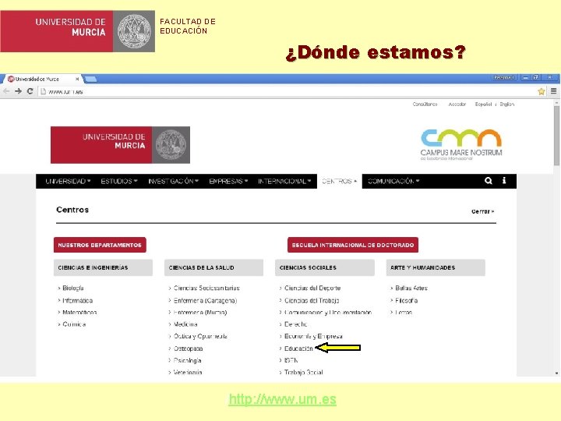Open the Osteopatía link
561x421 pixels.
point(189,348)
